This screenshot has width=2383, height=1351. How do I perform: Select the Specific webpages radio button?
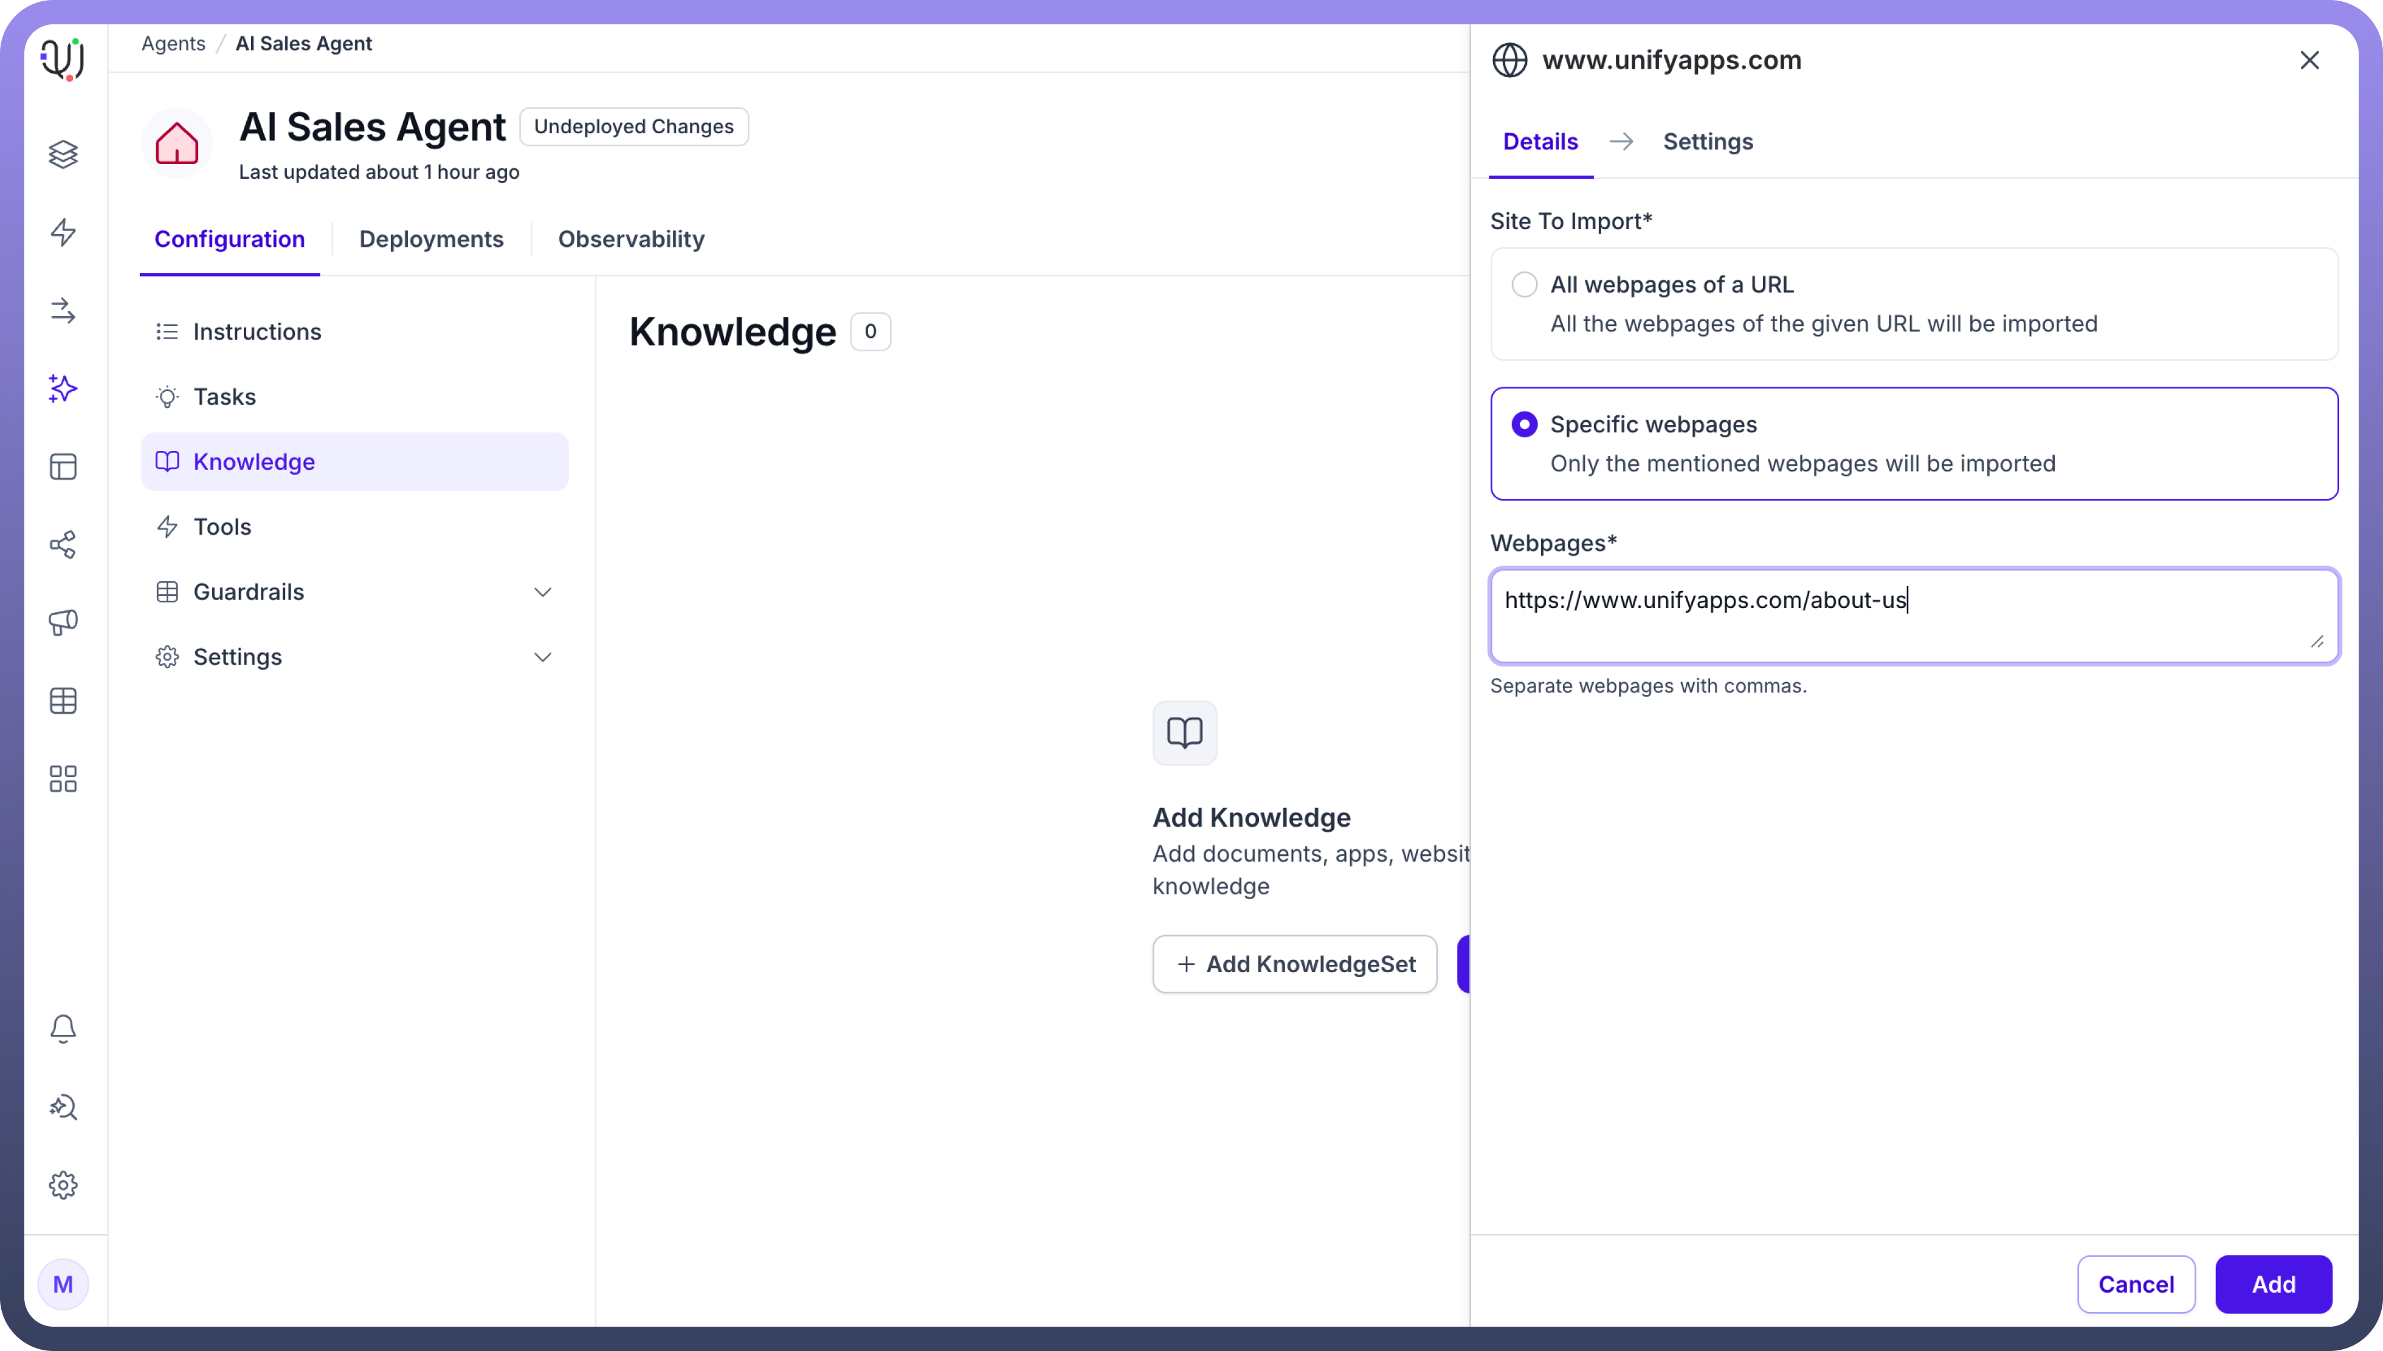click(1524, 425)
